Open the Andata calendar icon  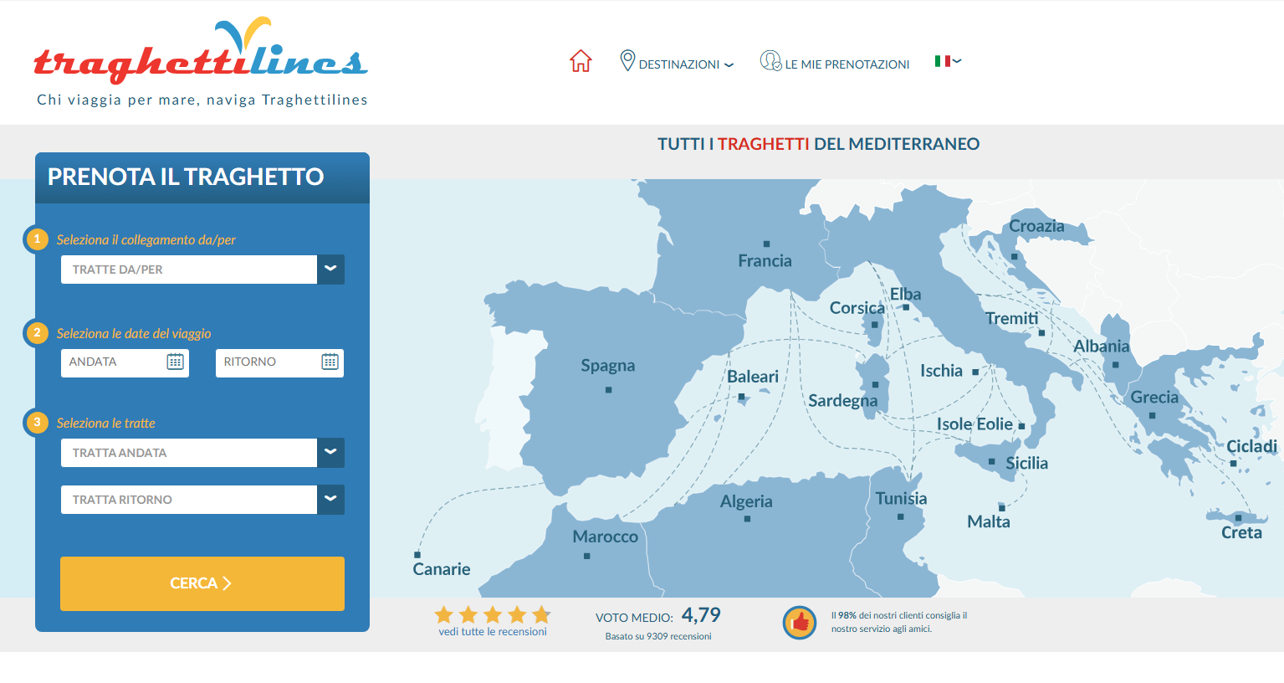[175, 362]
